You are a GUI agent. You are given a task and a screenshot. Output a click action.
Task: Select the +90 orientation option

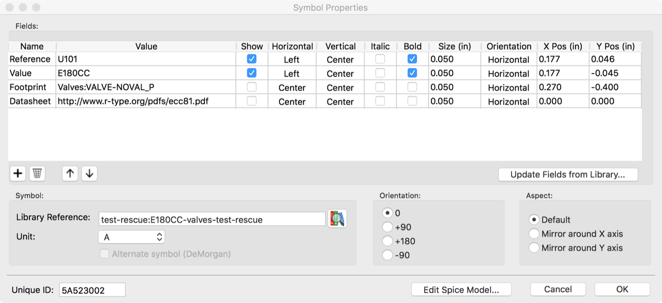[x=387, y=227]
